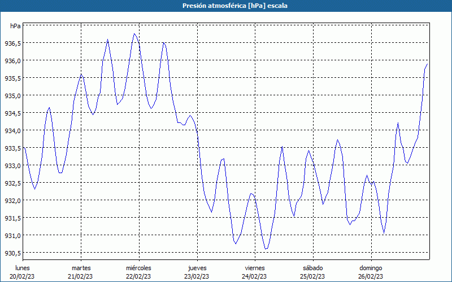The width and height of the screenshot is (452, 282).
Task: Select the 932,5 axis value
Action: [x=12, y=183]
